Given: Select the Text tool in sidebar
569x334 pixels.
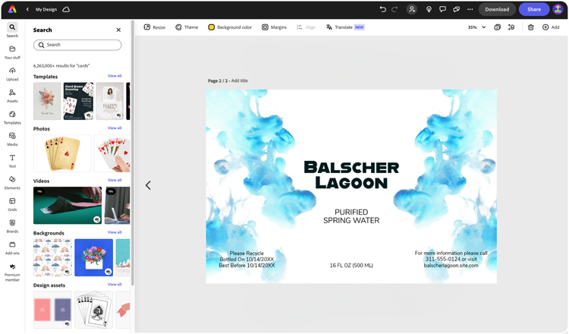Looking at the screenshot, I should point(12,160).
